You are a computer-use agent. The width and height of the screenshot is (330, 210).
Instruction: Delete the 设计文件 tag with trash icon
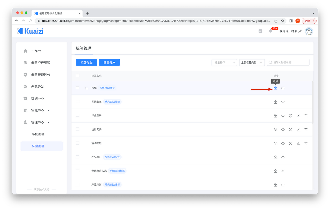point(306,130)
